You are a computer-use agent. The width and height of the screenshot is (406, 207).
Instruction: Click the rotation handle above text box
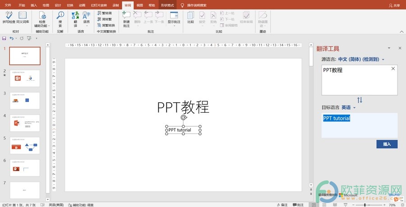coord(183,118)
